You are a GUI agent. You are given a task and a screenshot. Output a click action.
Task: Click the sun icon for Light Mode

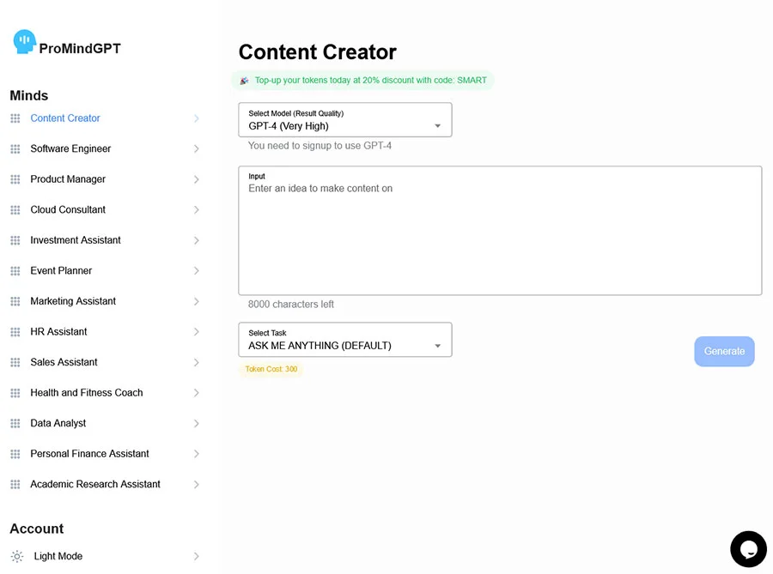click(x=17, y=557)
